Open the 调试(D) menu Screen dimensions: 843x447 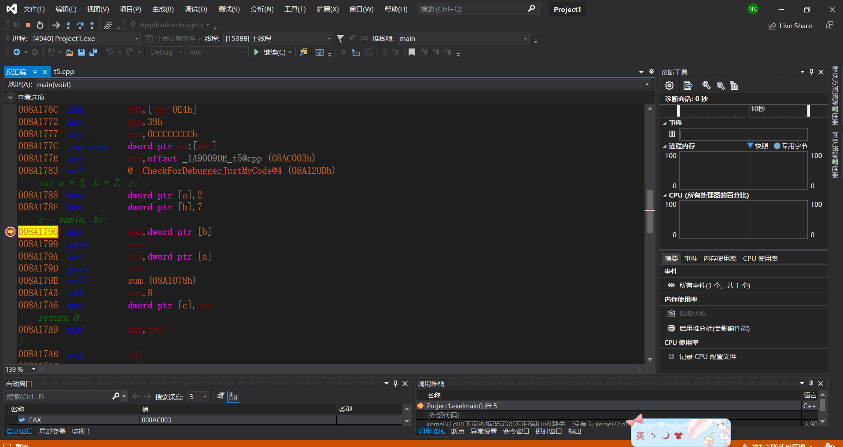[196, 9]
